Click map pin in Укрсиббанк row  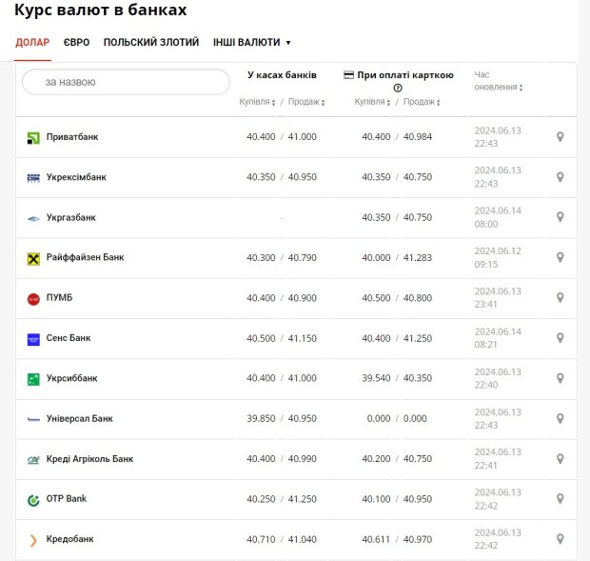(x=560, y=378)
